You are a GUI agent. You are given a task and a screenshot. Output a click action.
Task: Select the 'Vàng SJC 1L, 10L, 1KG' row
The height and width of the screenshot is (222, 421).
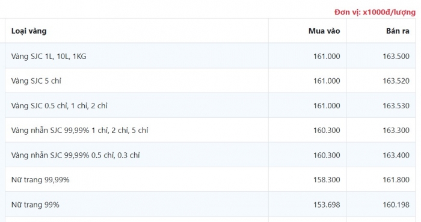coord(210,56)
